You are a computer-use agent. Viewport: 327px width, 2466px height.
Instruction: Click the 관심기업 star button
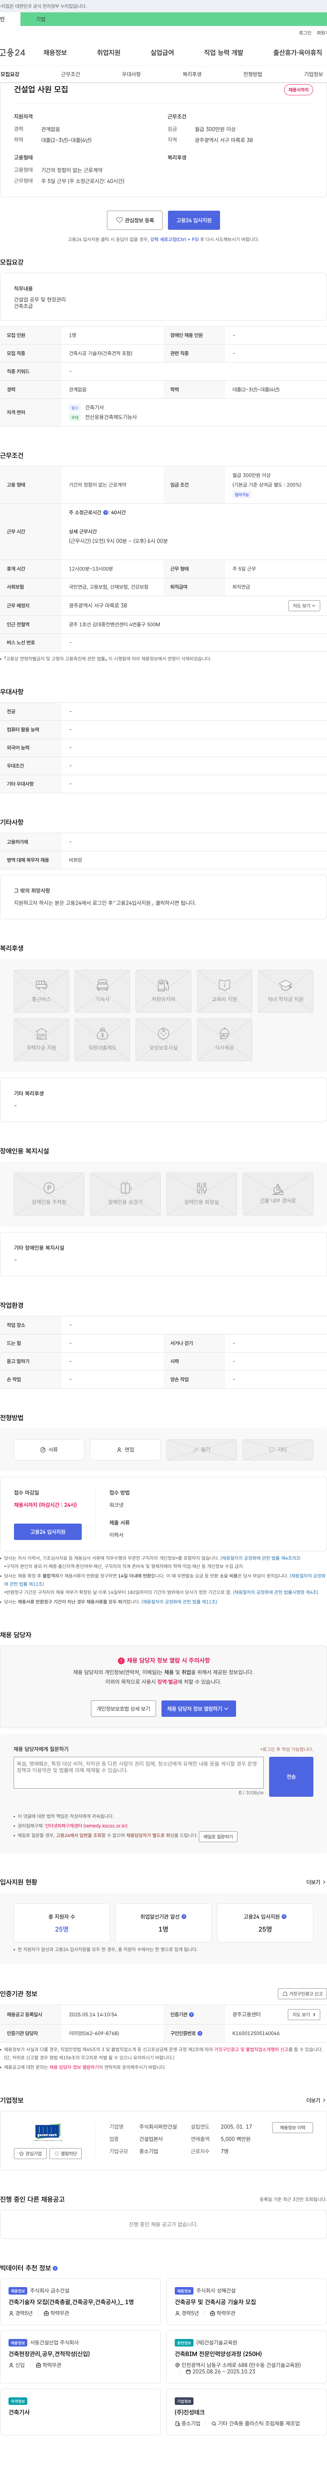tap(31, 2154)
